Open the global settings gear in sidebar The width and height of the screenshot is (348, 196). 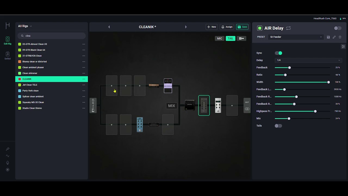(8, 170)
